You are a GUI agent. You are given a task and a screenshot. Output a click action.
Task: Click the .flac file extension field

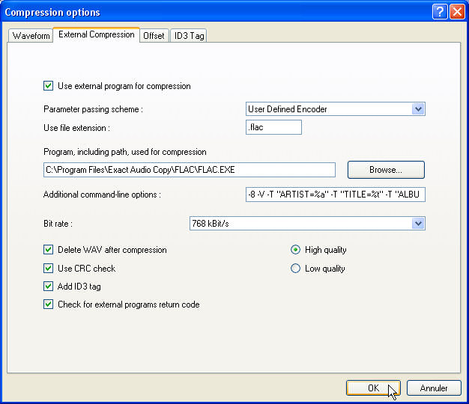point(273,128)
